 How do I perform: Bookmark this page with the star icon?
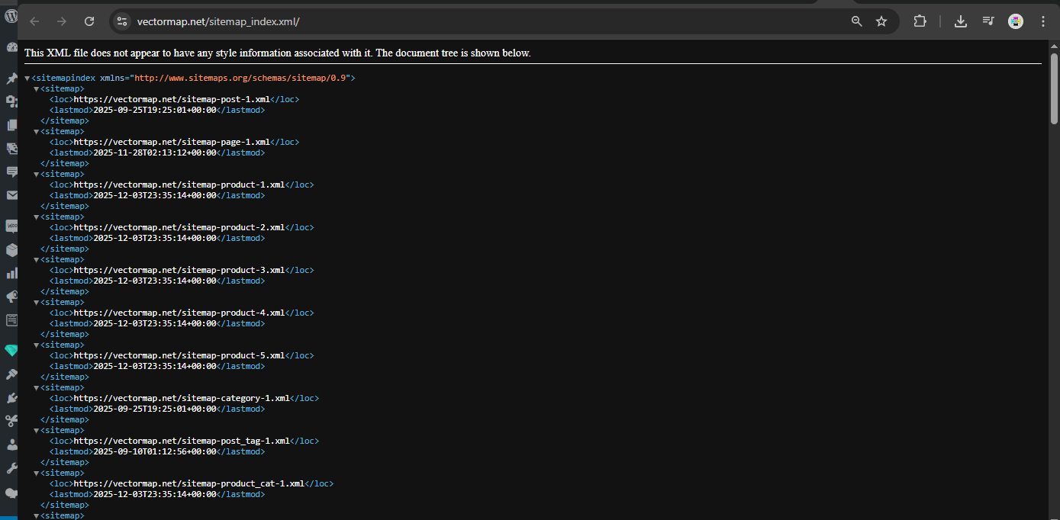tap(881, 21)
